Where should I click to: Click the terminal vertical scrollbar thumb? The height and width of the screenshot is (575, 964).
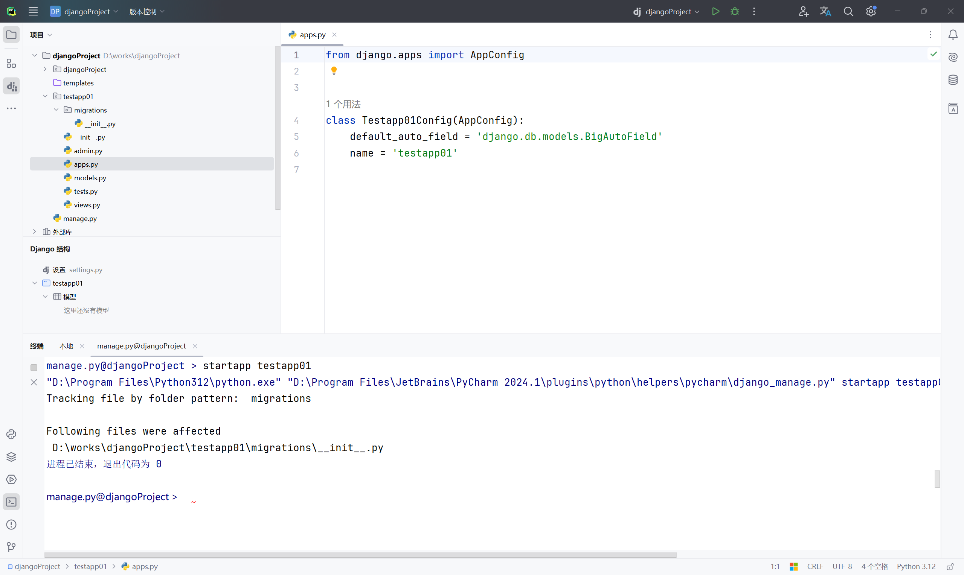pos(937,479)
